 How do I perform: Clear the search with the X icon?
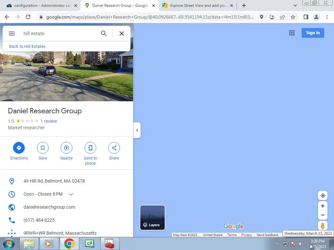122,34
